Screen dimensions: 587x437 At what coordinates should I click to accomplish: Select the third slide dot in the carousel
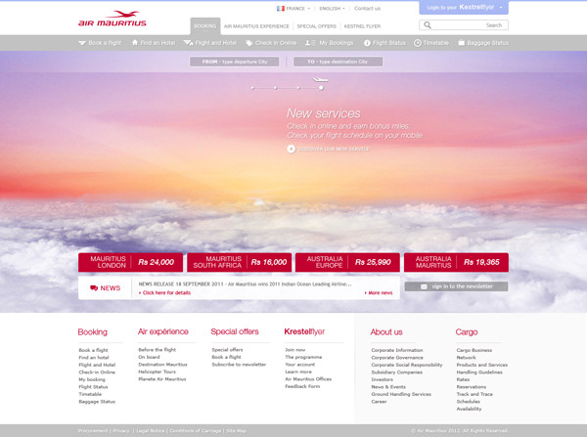(x=298, y=88)
